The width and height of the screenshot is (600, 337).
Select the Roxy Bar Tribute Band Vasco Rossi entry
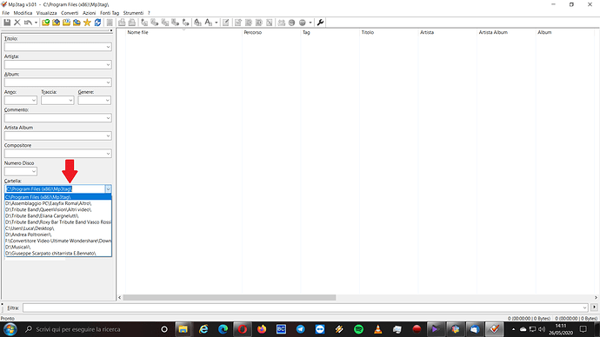[58, 222]
